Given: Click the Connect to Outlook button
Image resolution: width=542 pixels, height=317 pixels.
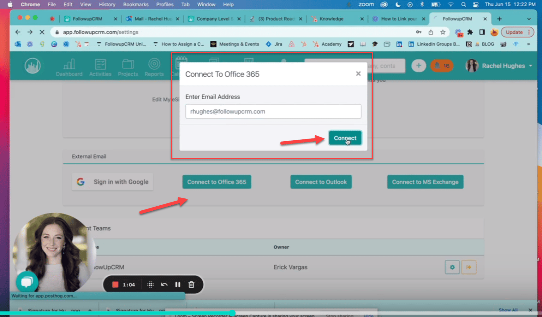Looking at the screenshot, I should pos(321,182).
